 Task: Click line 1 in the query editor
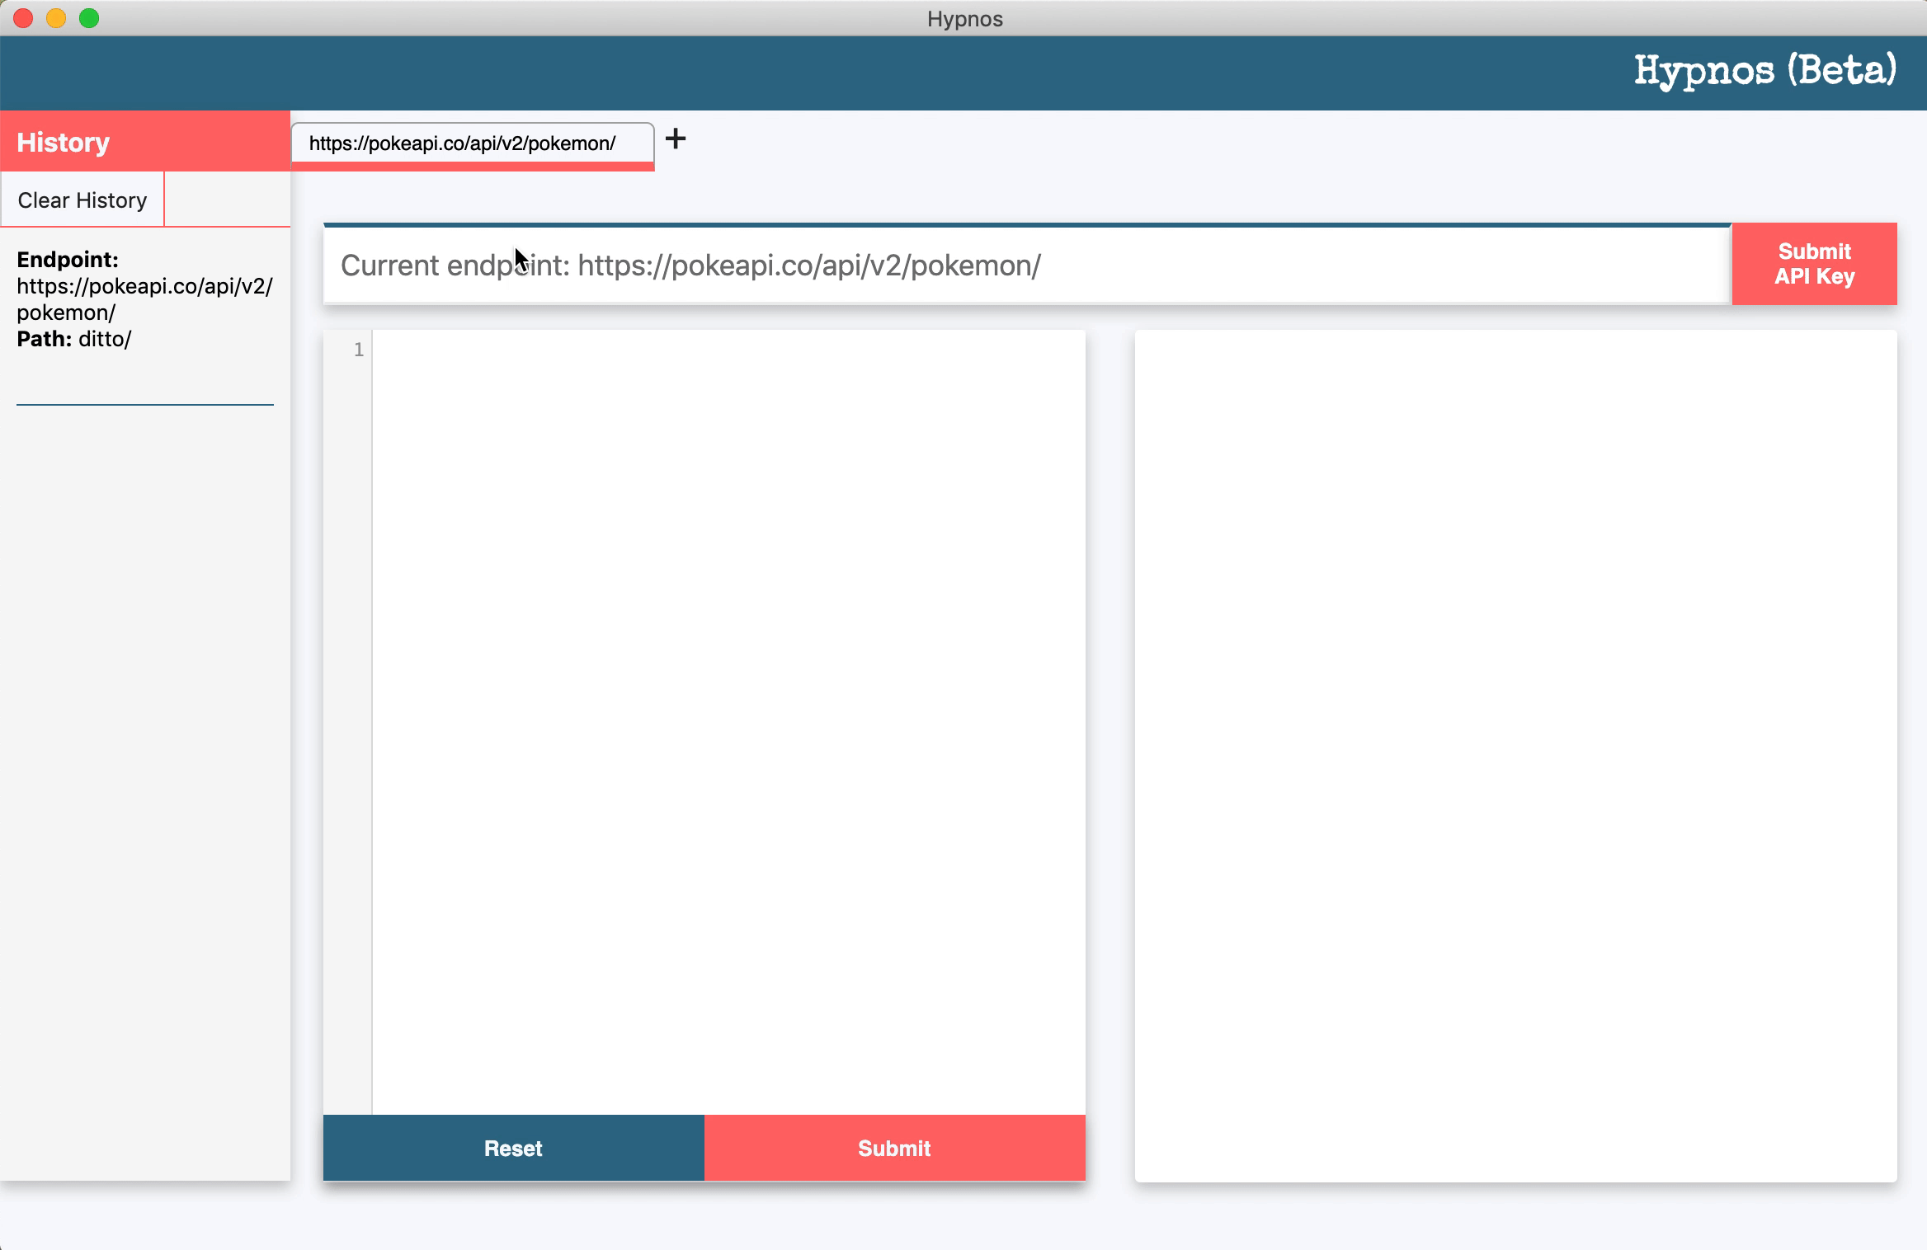click(726, 350)
